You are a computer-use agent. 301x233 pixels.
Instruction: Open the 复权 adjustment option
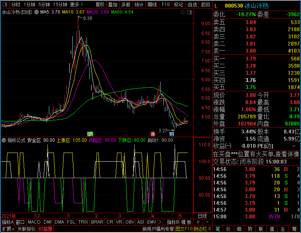tap(100, 5)
